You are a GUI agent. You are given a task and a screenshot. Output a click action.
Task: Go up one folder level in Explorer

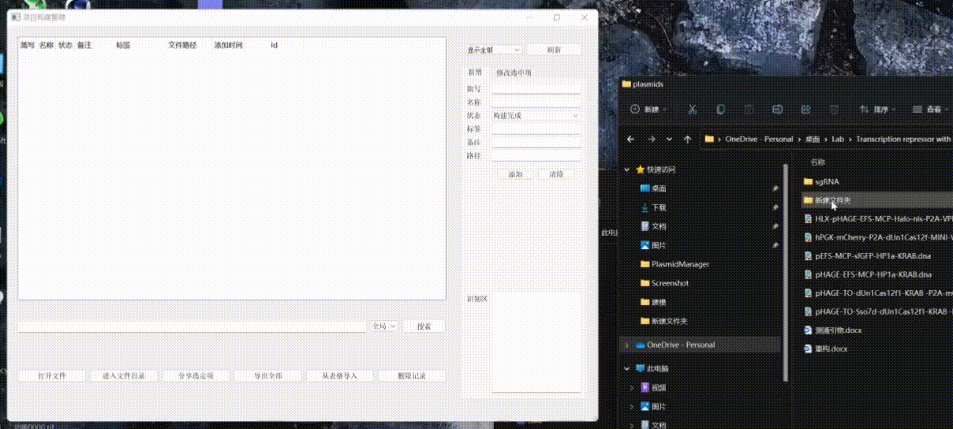(x=688, y=139)
